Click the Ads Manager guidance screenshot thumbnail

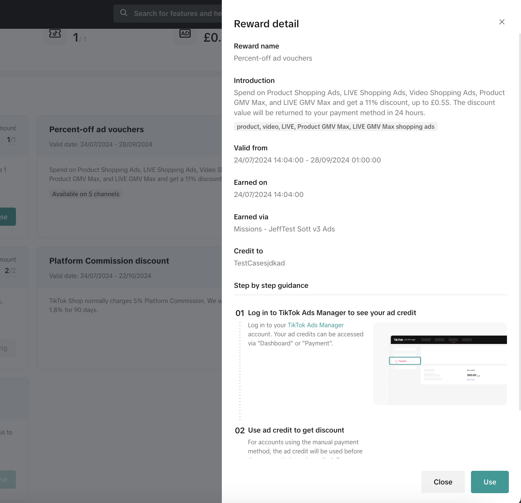(440, 364)
